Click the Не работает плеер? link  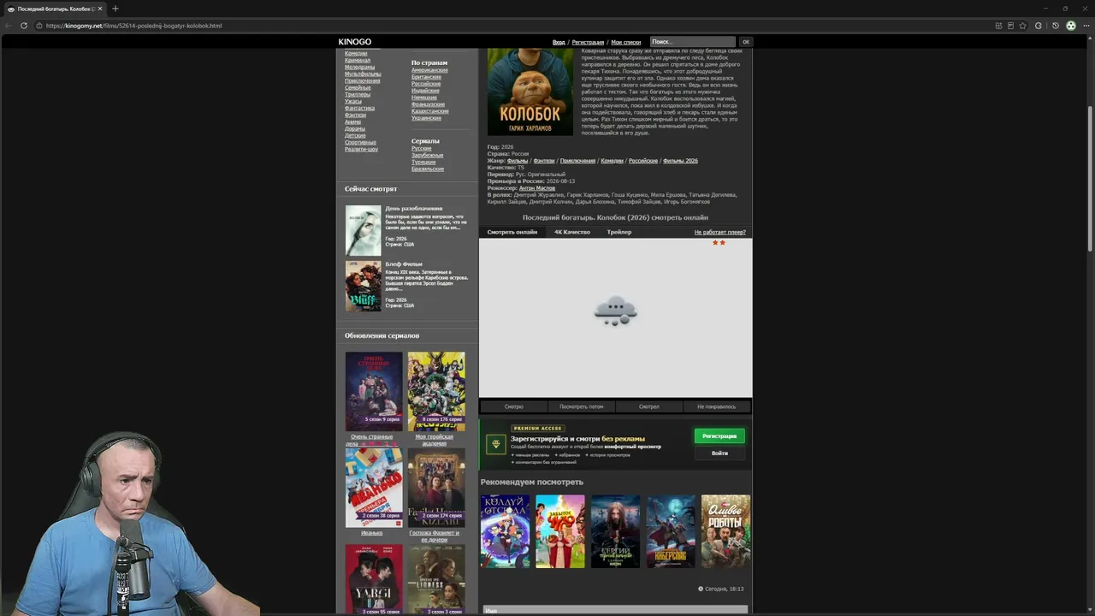pyautogui.click(x=720, y=233)
